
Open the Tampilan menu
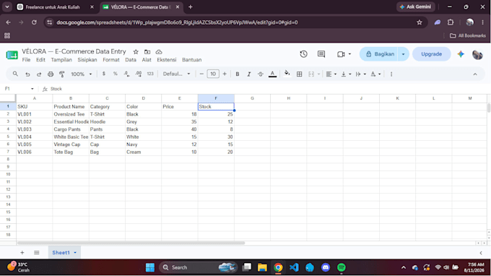(x=61, y=60)
